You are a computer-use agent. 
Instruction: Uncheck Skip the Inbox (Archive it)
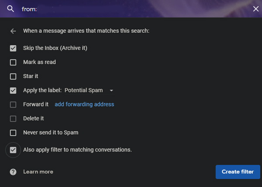coord(13,48)
